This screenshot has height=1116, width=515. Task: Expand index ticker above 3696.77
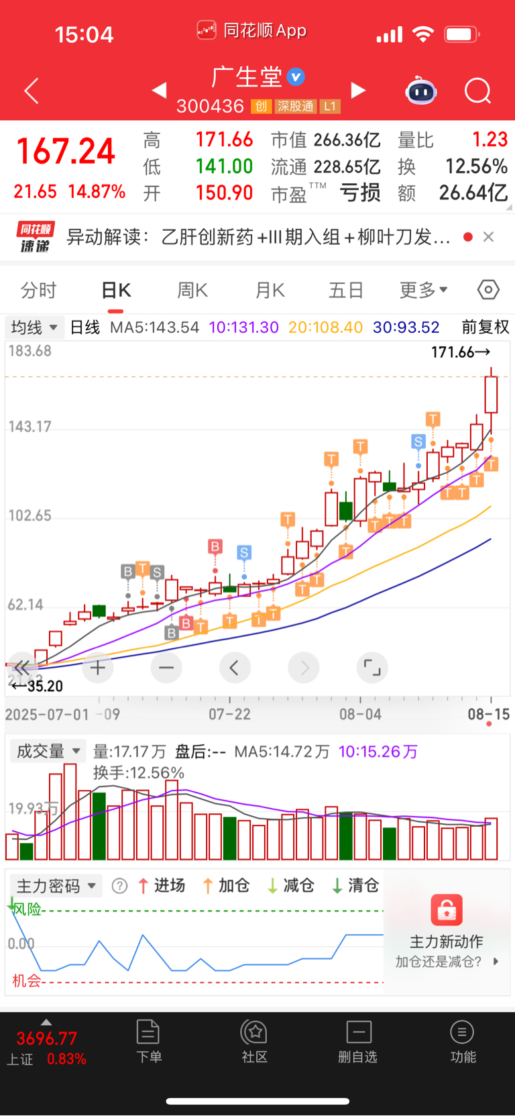click(x=46, y=1022)
